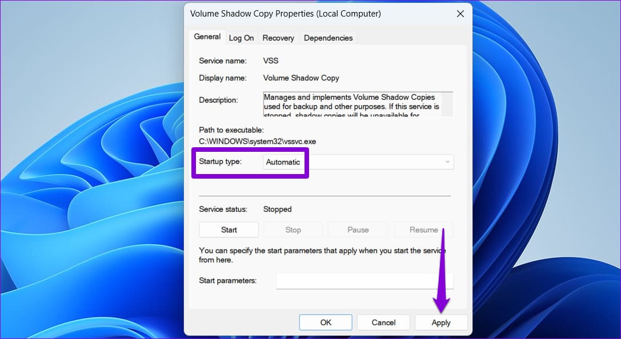Click inside the service Description box
Viewport: 621px width, 339px height.
coord(351,104)
